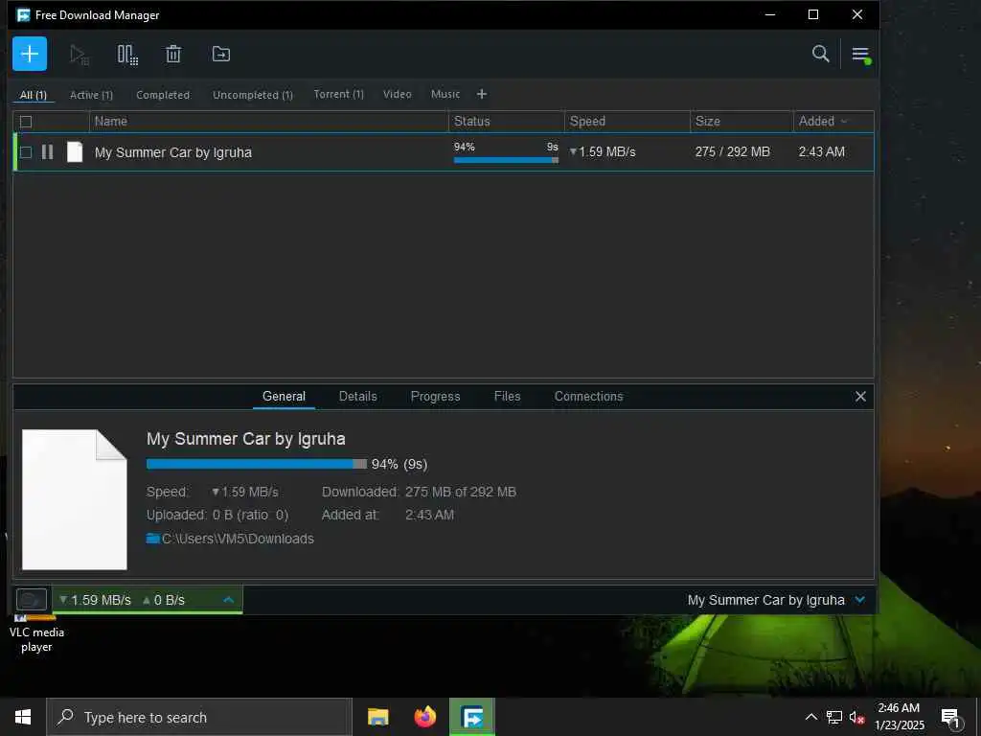Show all downloads with All (1) filter
The image size is (981, 736).
(x=34, y=95)
